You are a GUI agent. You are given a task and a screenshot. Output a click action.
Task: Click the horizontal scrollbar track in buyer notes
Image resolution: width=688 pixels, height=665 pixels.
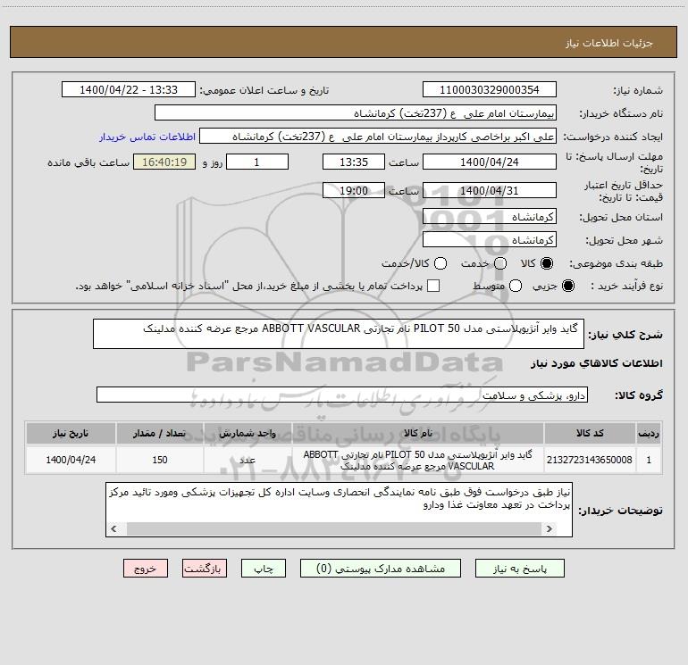(335, 528)
